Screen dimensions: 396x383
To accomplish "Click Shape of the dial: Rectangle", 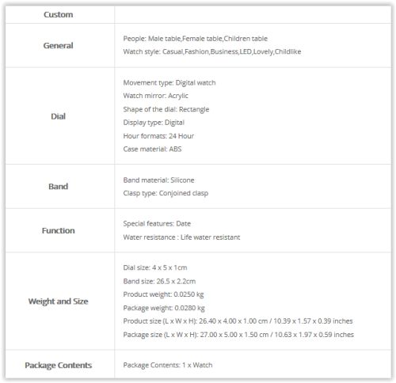I will 166,109.
